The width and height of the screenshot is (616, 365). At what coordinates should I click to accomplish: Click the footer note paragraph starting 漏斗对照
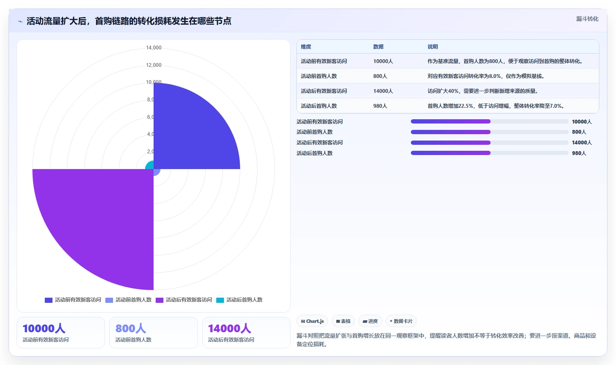(446, 340)
